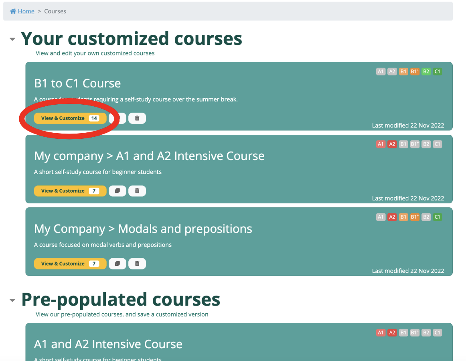Toggle the A2 badge on A1 and A2 Intensive Course
Viewport: 466px width, 361px height.
point(392,144)
